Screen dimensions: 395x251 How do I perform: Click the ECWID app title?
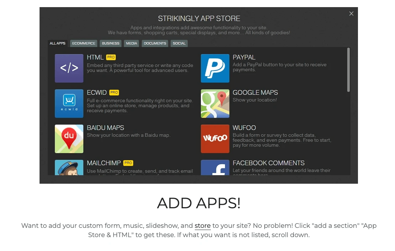tap(97, 93)
